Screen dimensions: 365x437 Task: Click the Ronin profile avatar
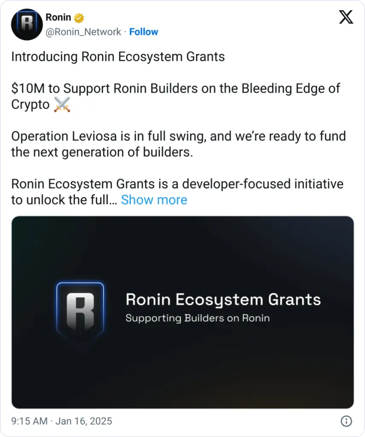point(26,24)
